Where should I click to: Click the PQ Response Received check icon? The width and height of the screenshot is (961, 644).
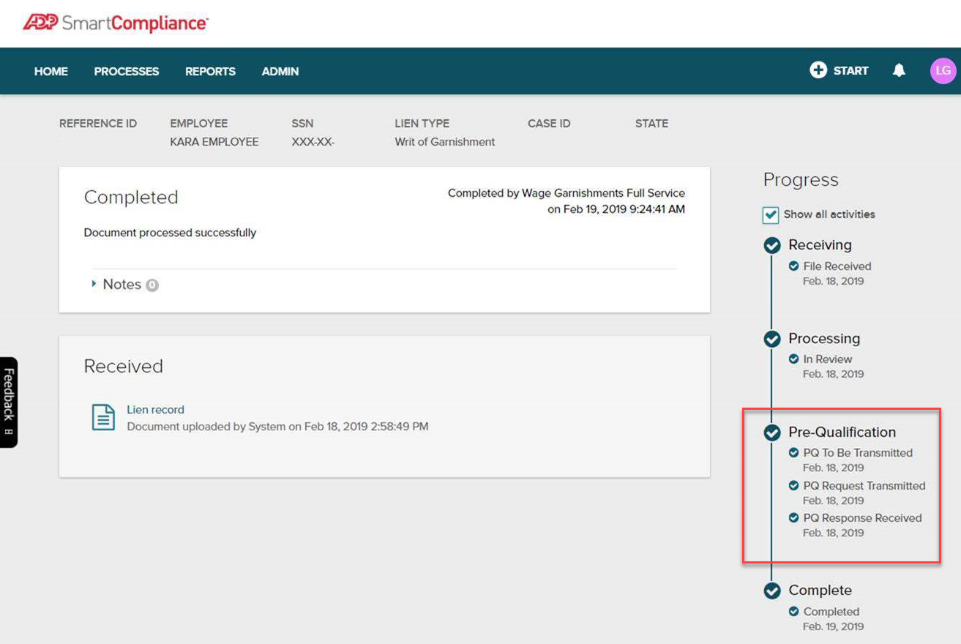[793, 518]
